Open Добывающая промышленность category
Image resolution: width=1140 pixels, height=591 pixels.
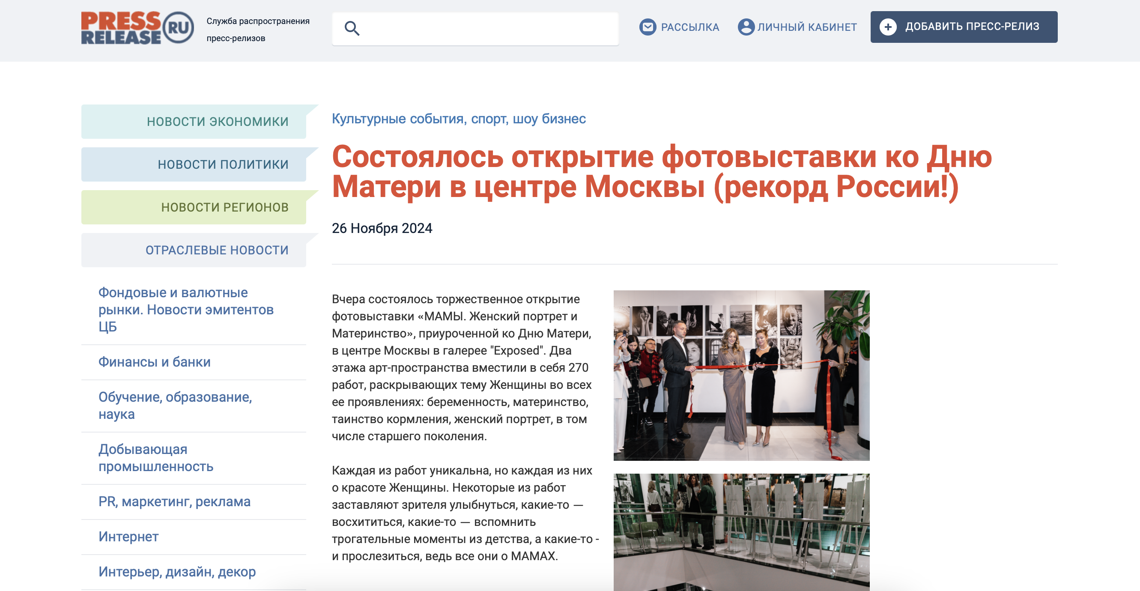[156, 458]
